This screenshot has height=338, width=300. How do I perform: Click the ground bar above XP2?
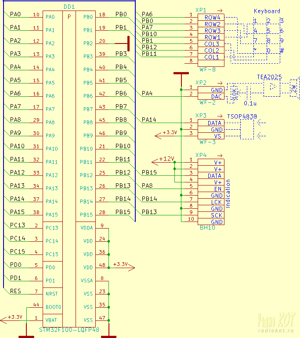(x=181, y=73)
